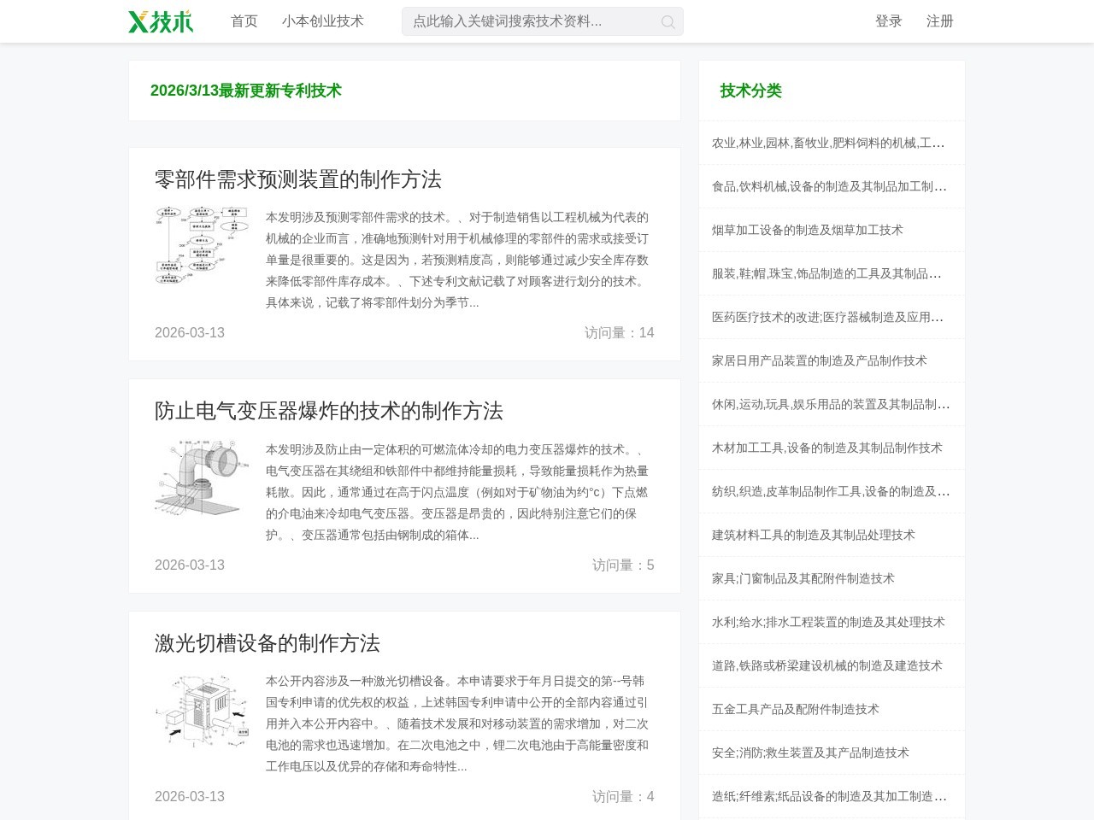The image size is (1094, 820).
Task: Click the search magnifier icon
Action: 668,22
